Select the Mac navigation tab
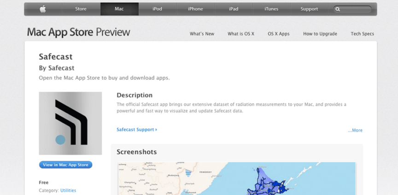Image resolution: width=398 pixels, height=195 pixels. coord(119,9)
